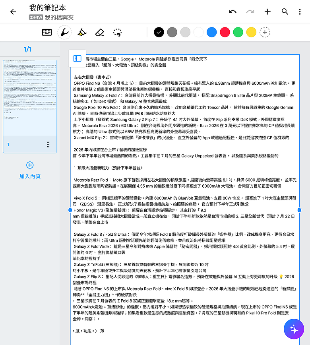
Task: Choose the yellow ink color
Action: pos(251,32)
